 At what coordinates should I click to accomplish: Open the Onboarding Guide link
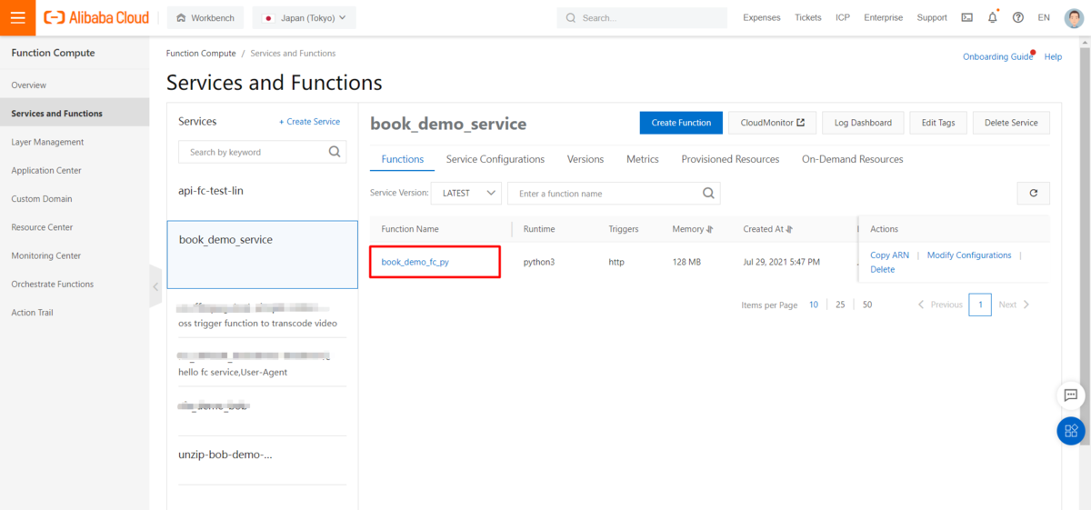tap(997, 56)
